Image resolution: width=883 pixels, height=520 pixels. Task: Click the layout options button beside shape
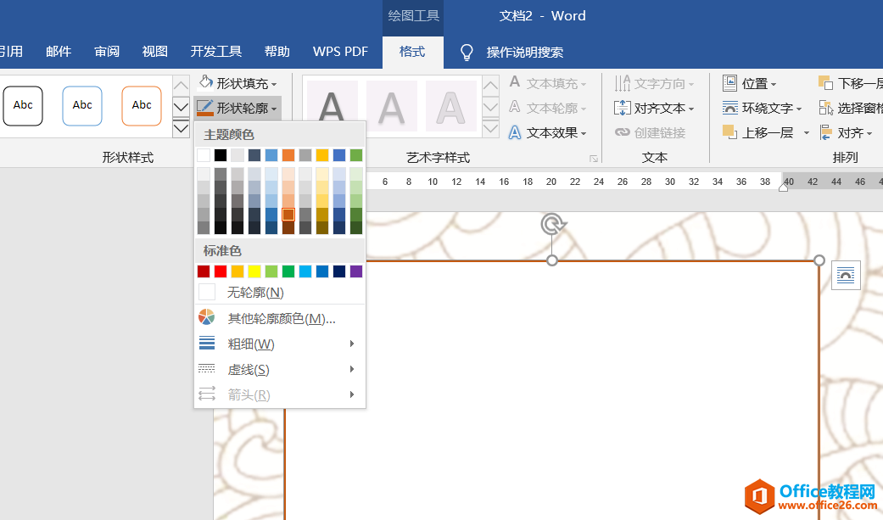(846, 275)
